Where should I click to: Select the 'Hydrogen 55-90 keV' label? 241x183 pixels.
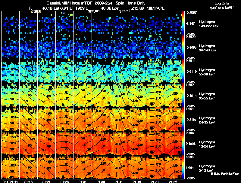pyautogui.click(x=207, y=72)
